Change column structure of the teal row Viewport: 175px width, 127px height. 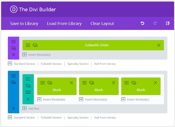coord(28,92)
